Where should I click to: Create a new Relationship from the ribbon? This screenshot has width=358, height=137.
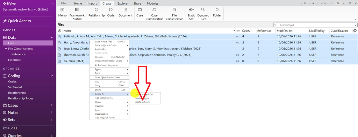click(96, 13)
